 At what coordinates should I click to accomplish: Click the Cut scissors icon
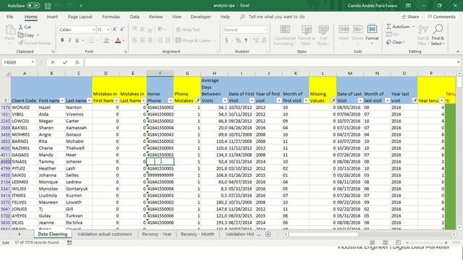pos(21,27)
